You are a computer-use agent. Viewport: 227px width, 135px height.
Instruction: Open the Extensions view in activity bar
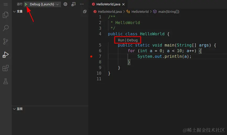(6, 68)
